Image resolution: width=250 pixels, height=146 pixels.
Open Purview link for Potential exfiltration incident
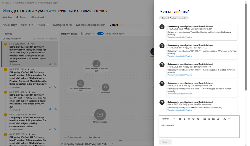(180, 37)
